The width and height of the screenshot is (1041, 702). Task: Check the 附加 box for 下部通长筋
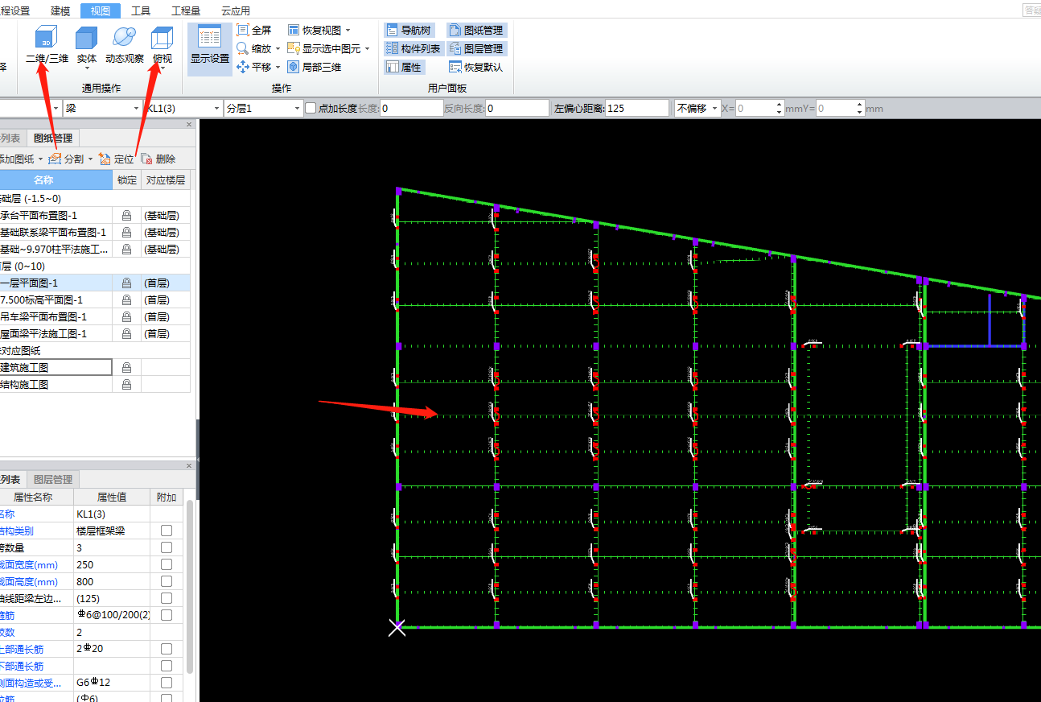click(x=167, y=666)
